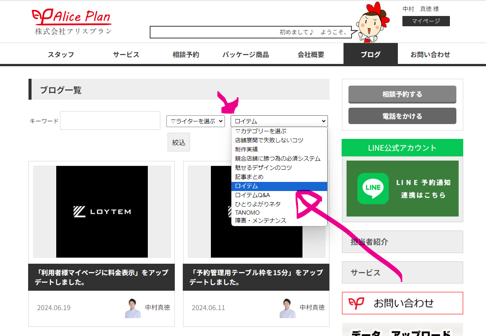This screenshot has height=336, width=486.
Task: Select TANOMO in the category list
Action: pos(279,212)
